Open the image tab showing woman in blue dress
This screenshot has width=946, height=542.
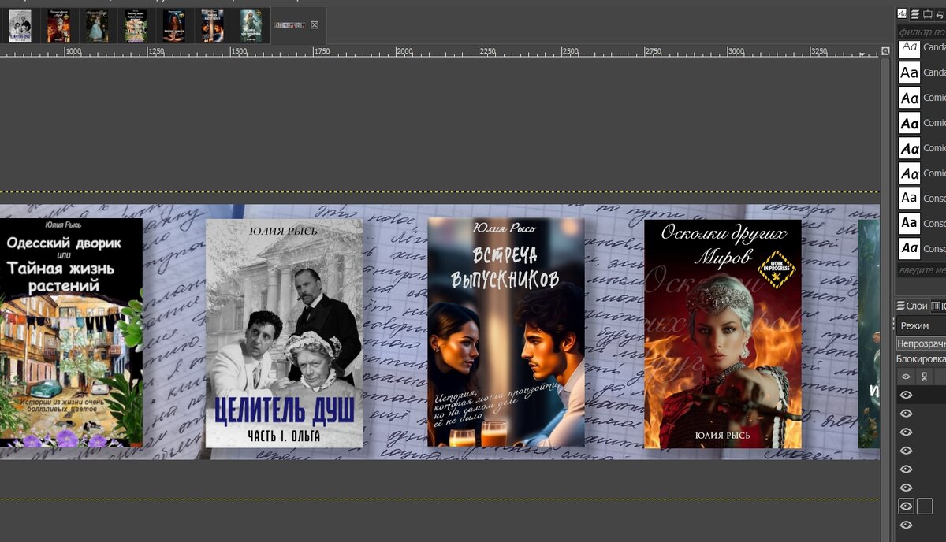[97, 26]
